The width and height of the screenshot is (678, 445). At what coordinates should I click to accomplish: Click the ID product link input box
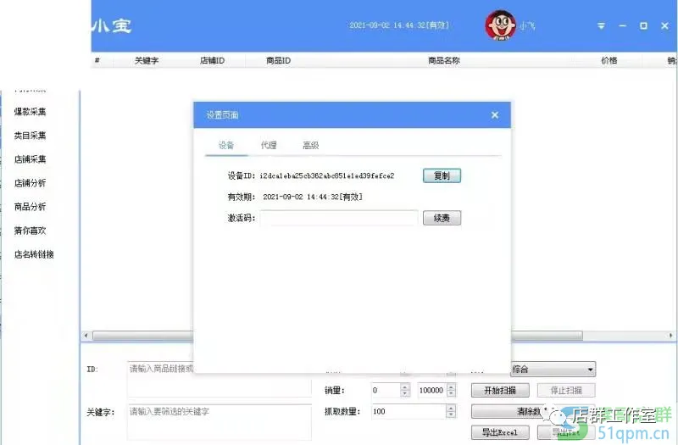220,379
